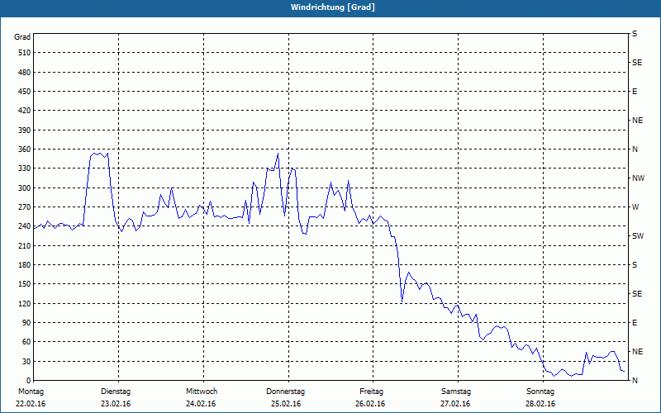Select the 90 y-axis value
661x413 pixels.
click(x=26, y=323)
